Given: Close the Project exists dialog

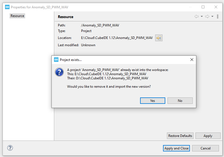Looking at the screenshot, I should 192,60.
